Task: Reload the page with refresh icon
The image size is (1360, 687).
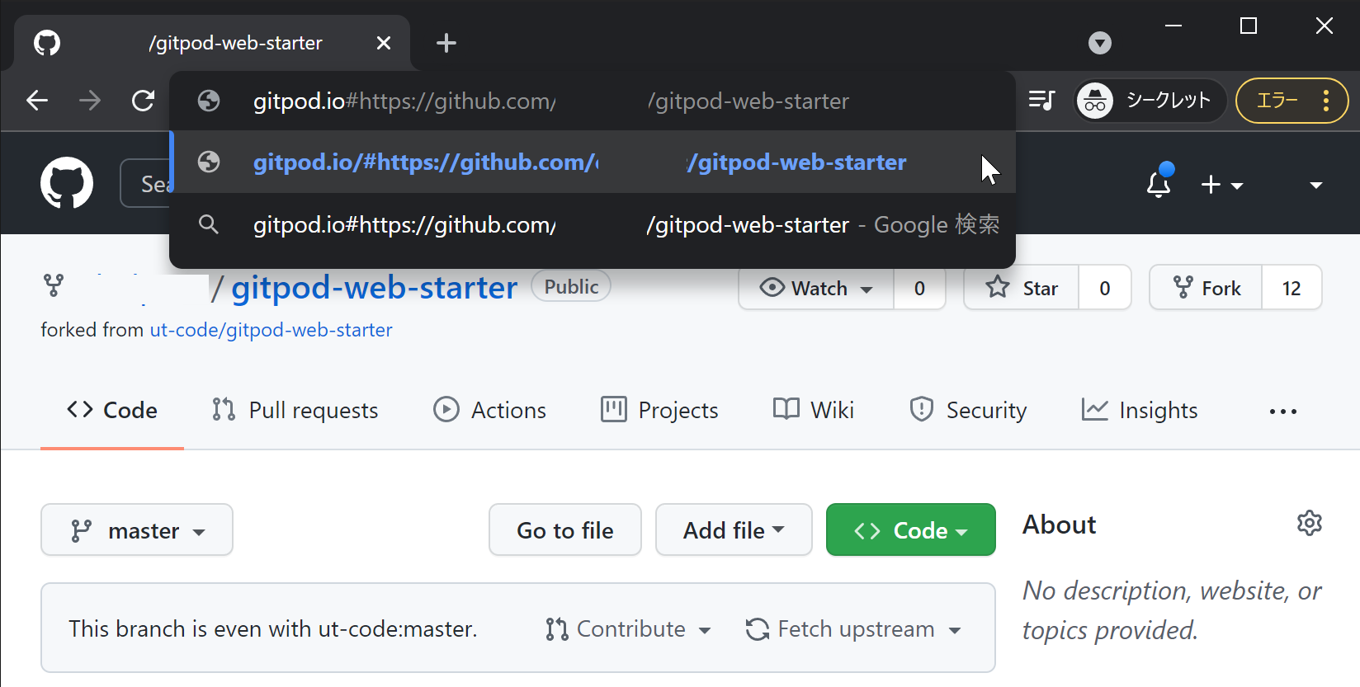Action: point(144,101)
